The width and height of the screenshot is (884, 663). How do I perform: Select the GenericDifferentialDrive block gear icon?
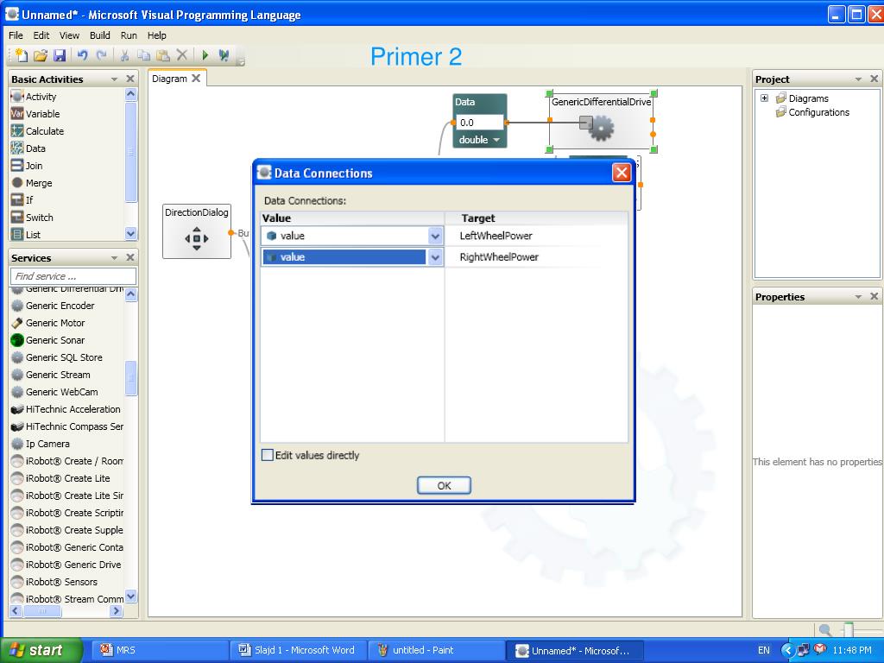[x=601, y=128]
